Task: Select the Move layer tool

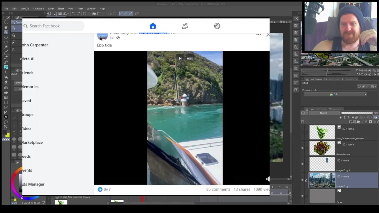Action: (x=6, y=37)
